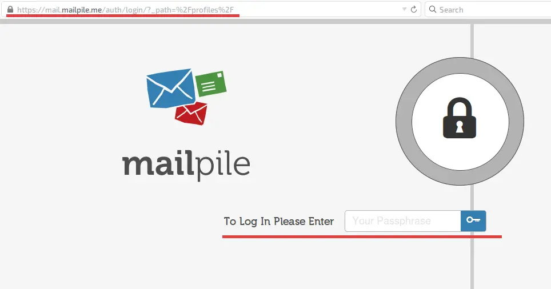Click the mailpile wordmark text
Image resolution: width=551 pixels, height=289 pixels.
point(186,165)
